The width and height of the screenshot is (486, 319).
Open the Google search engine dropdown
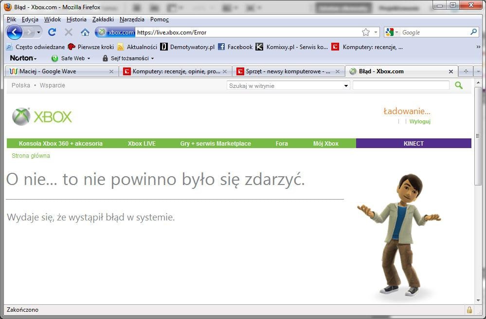(396, 32)
